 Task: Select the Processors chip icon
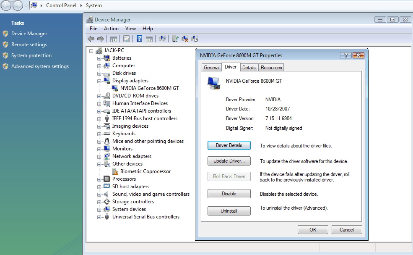[106, 179]
